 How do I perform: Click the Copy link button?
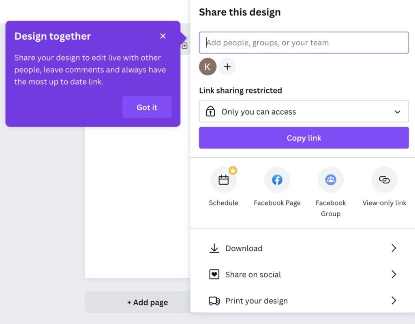point(304,138)
